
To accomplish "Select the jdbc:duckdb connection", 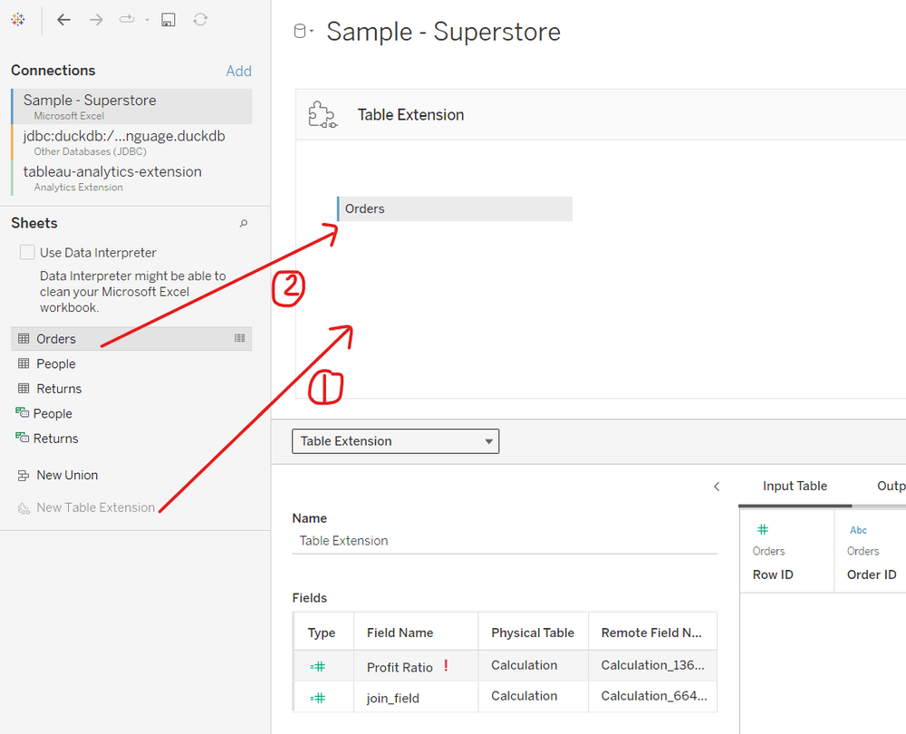I will (x=131, y=142).
